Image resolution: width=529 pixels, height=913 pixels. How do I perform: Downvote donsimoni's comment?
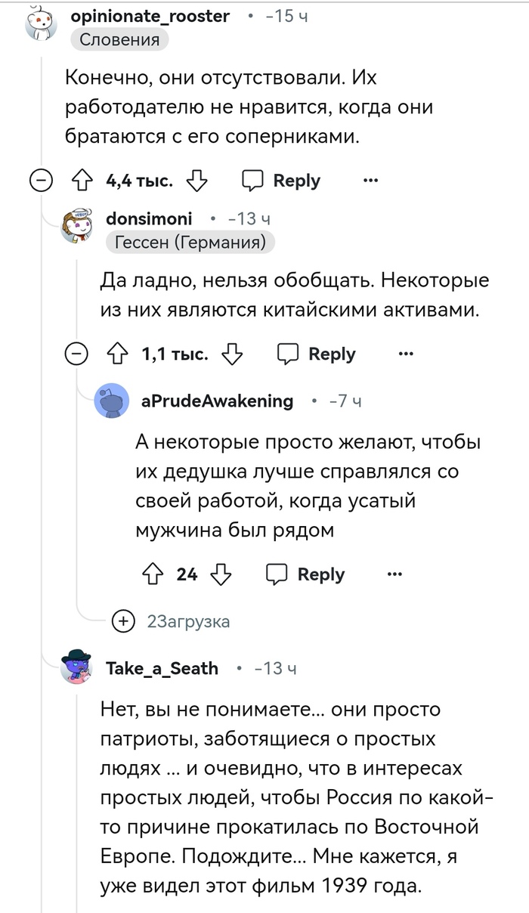pos(233,354)
